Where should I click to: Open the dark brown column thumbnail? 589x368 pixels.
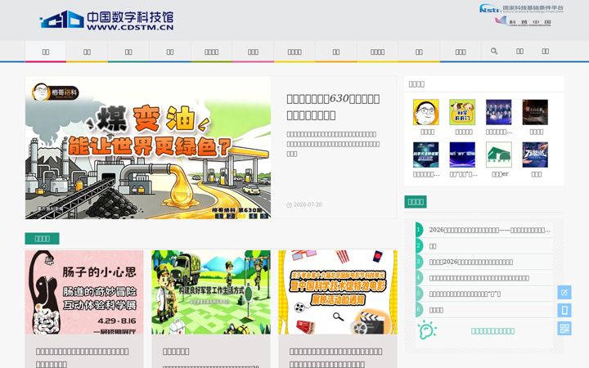535,112
